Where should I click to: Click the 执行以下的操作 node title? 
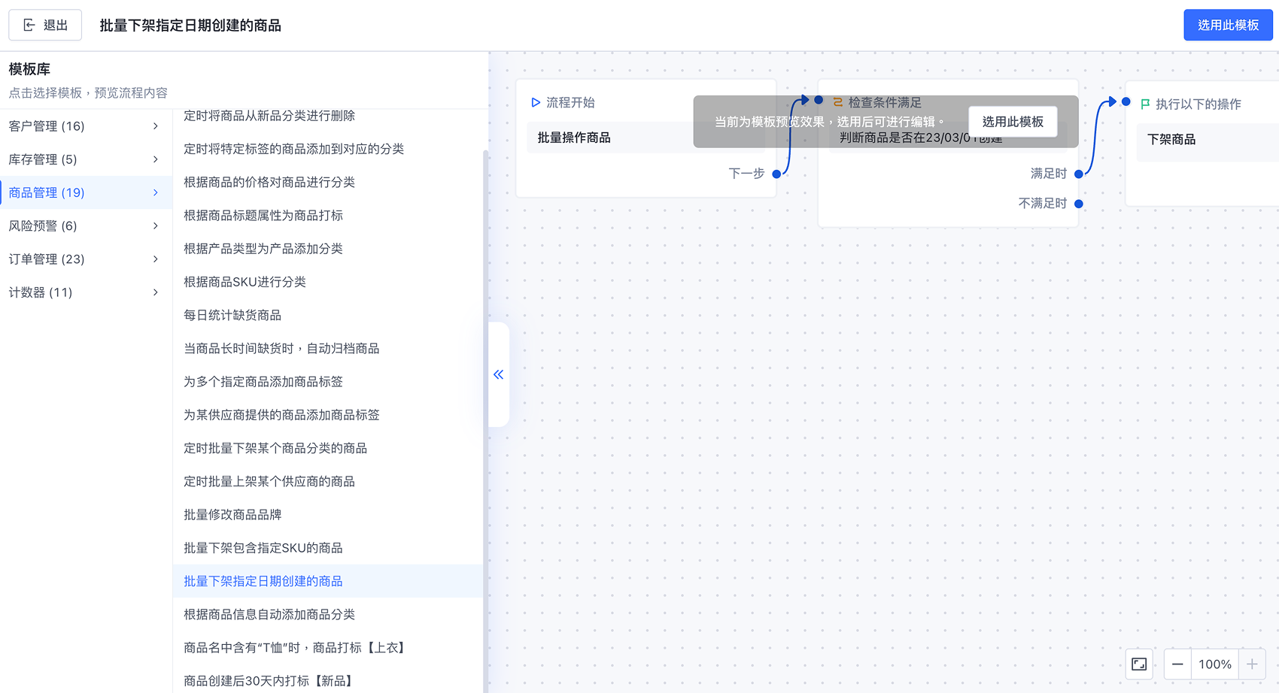point(1198,104)
